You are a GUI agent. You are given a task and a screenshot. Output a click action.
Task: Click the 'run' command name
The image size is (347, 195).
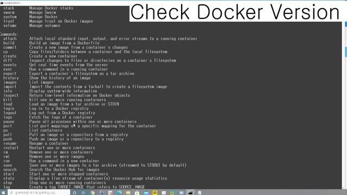tap(7, 161)
